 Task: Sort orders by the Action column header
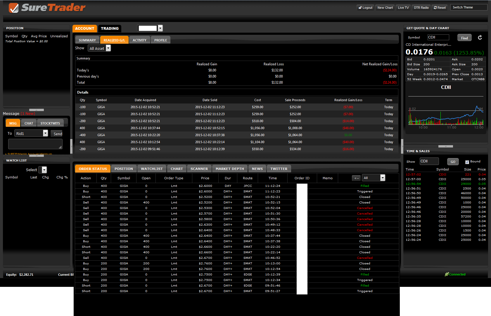[86, 178]
